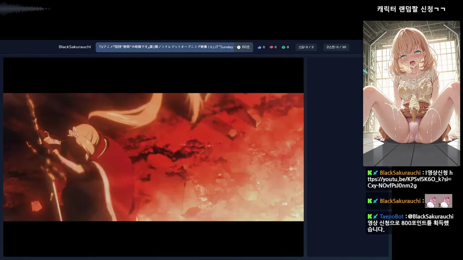463x260 pixels.
Task: Click the pink emote sticker in chat
Action: tap(438, 201)
